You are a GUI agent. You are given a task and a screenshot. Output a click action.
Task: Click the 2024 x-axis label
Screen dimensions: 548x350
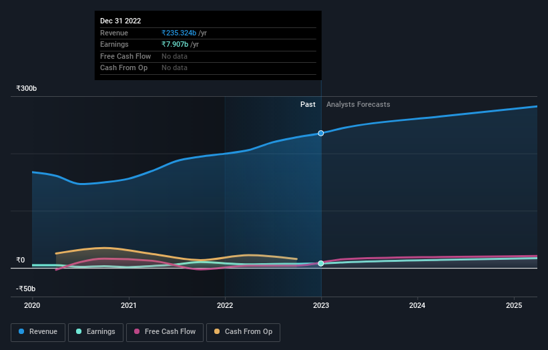pyautogui.click(x=417, y=305)
